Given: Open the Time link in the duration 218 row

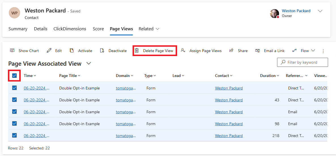Looking at the screenshot, I should click(x=37, y=136).
